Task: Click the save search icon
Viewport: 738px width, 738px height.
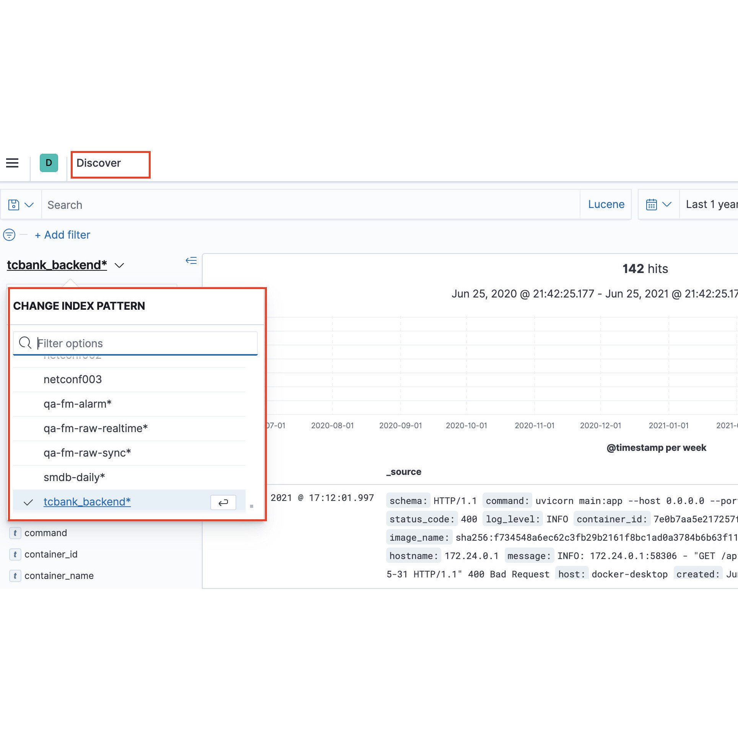Action: [x=14, y=205]
